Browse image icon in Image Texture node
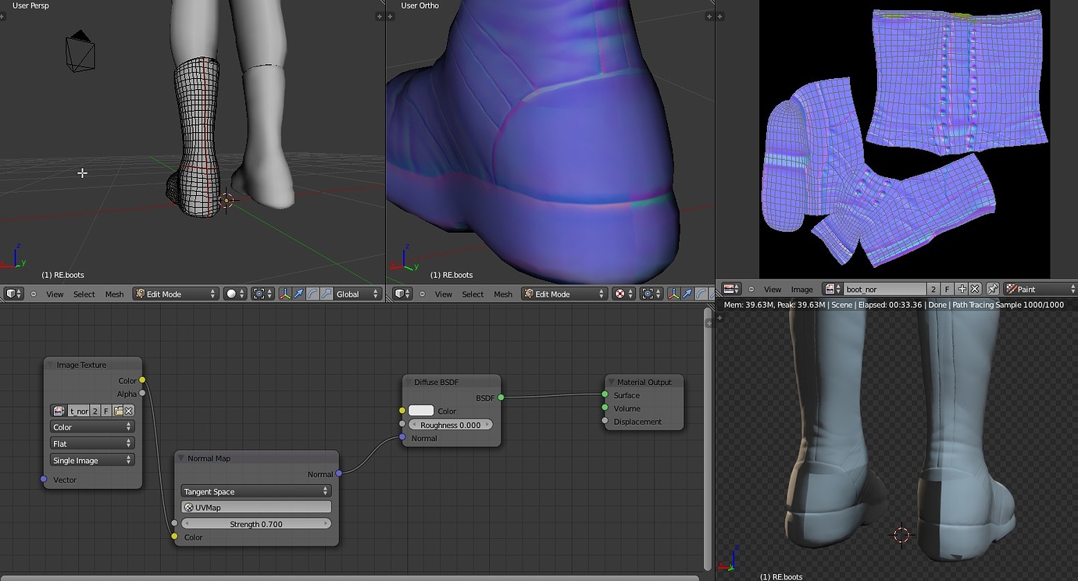 point(59,411)
